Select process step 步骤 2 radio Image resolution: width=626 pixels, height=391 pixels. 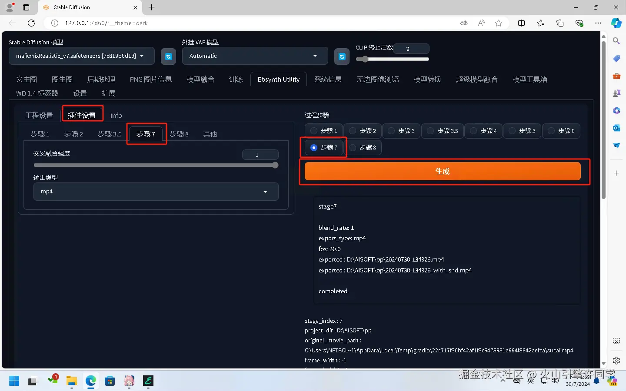(x=363, y=131)
